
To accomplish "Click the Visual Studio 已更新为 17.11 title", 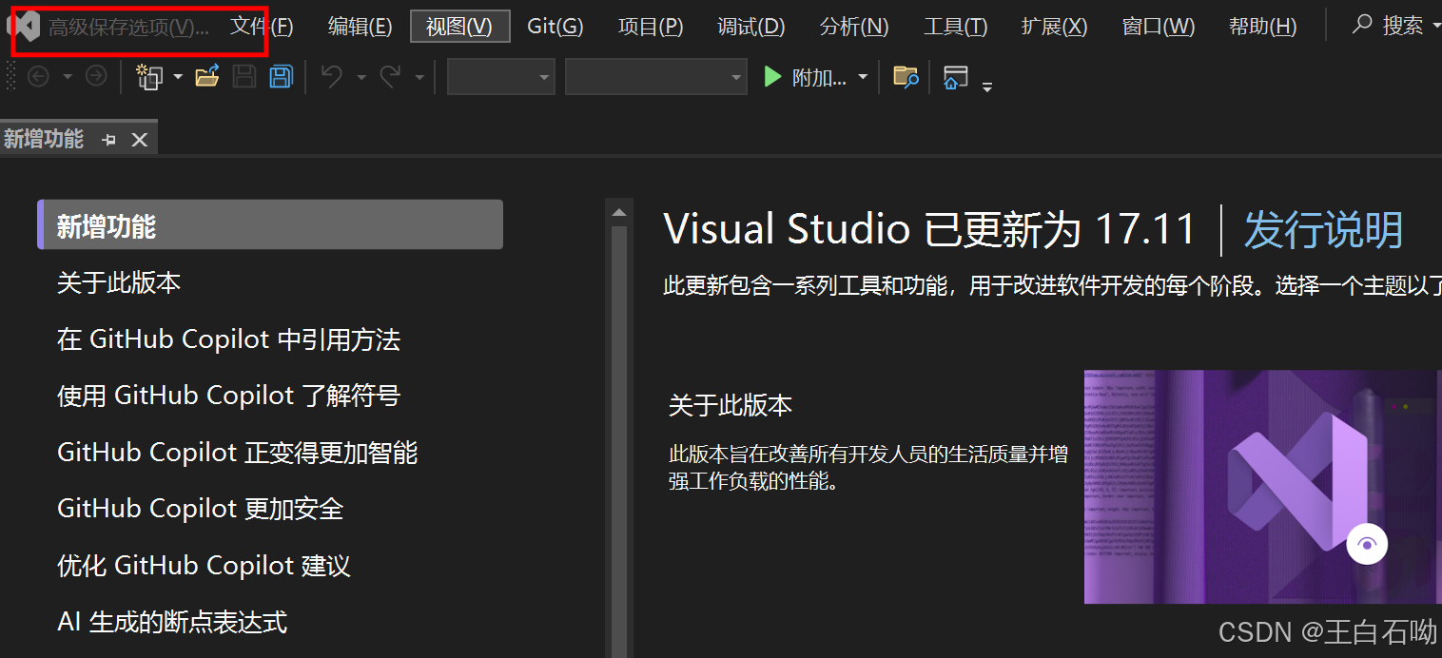I will coord(929,229).
